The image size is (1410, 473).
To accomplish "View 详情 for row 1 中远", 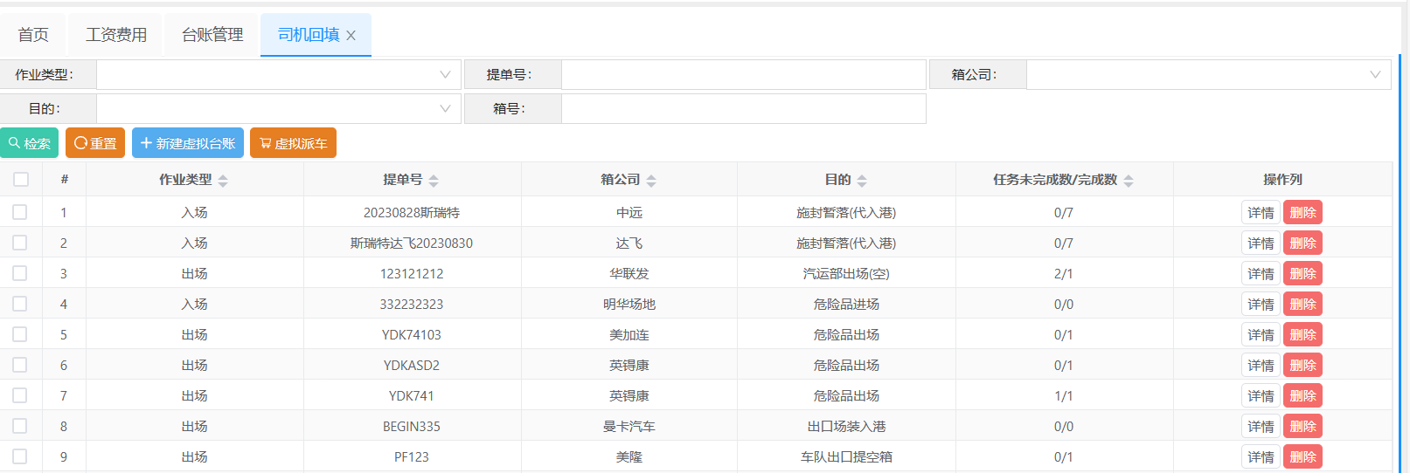I will [x=1261, y=213].
